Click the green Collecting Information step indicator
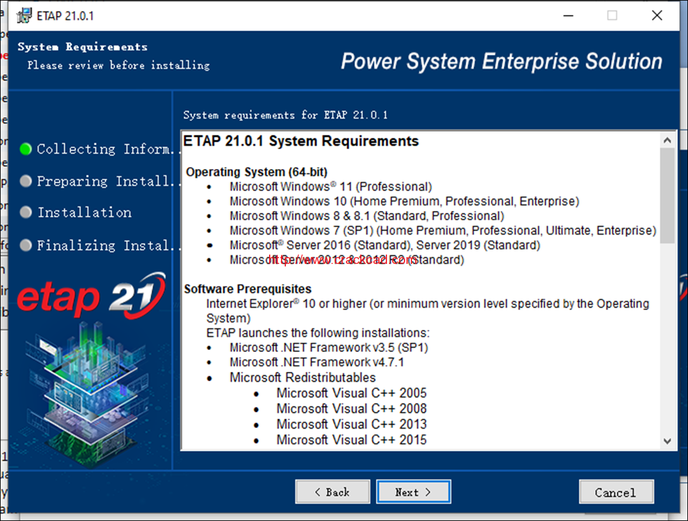 26,149
